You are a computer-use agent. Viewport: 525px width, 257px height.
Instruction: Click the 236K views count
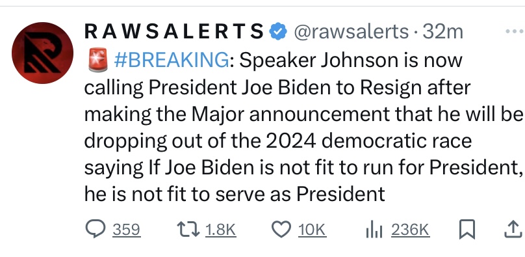pyautogui.click(x=410, y=230)
